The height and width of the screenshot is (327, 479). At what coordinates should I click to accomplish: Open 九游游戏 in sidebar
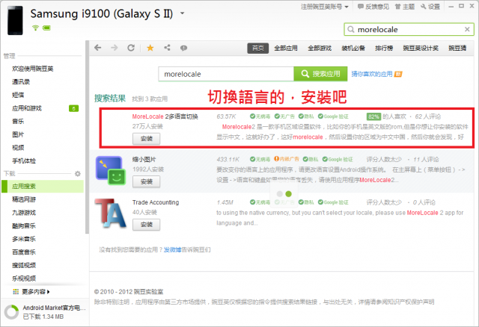click(24, 213)
